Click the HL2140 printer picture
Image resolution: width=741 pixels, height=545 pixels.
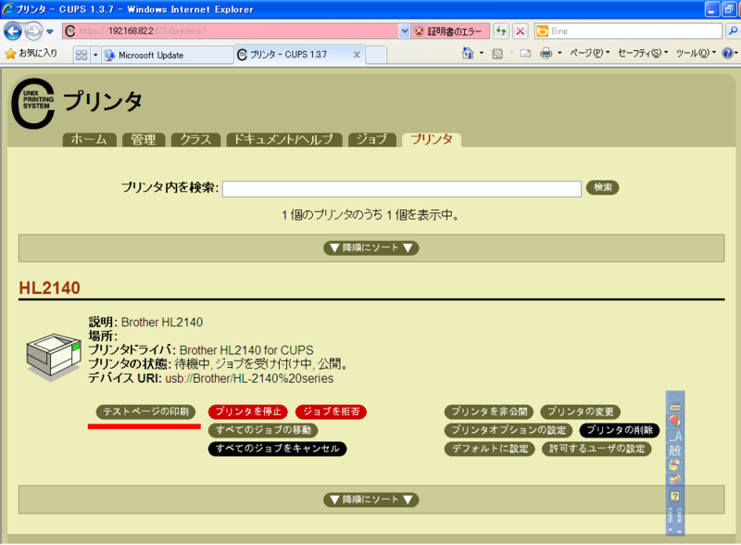coord(54,357)
